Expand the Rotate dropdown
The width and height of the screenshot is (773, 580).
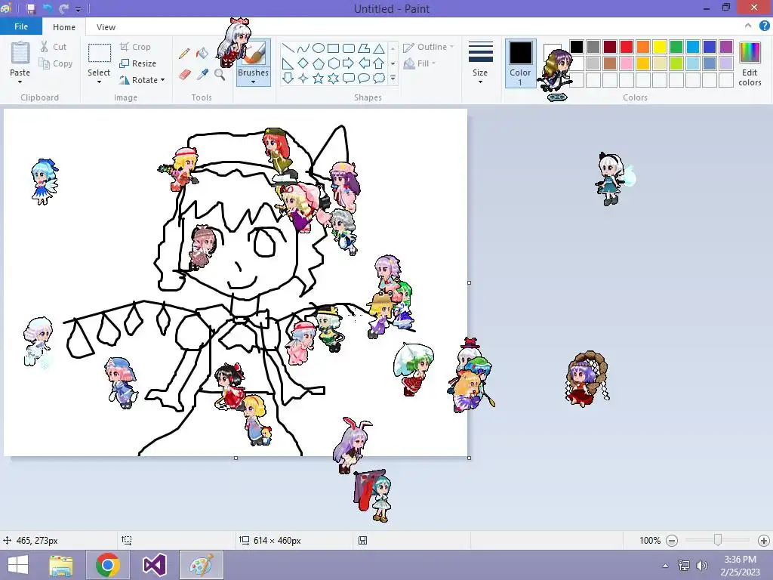(x=163, y=80)
